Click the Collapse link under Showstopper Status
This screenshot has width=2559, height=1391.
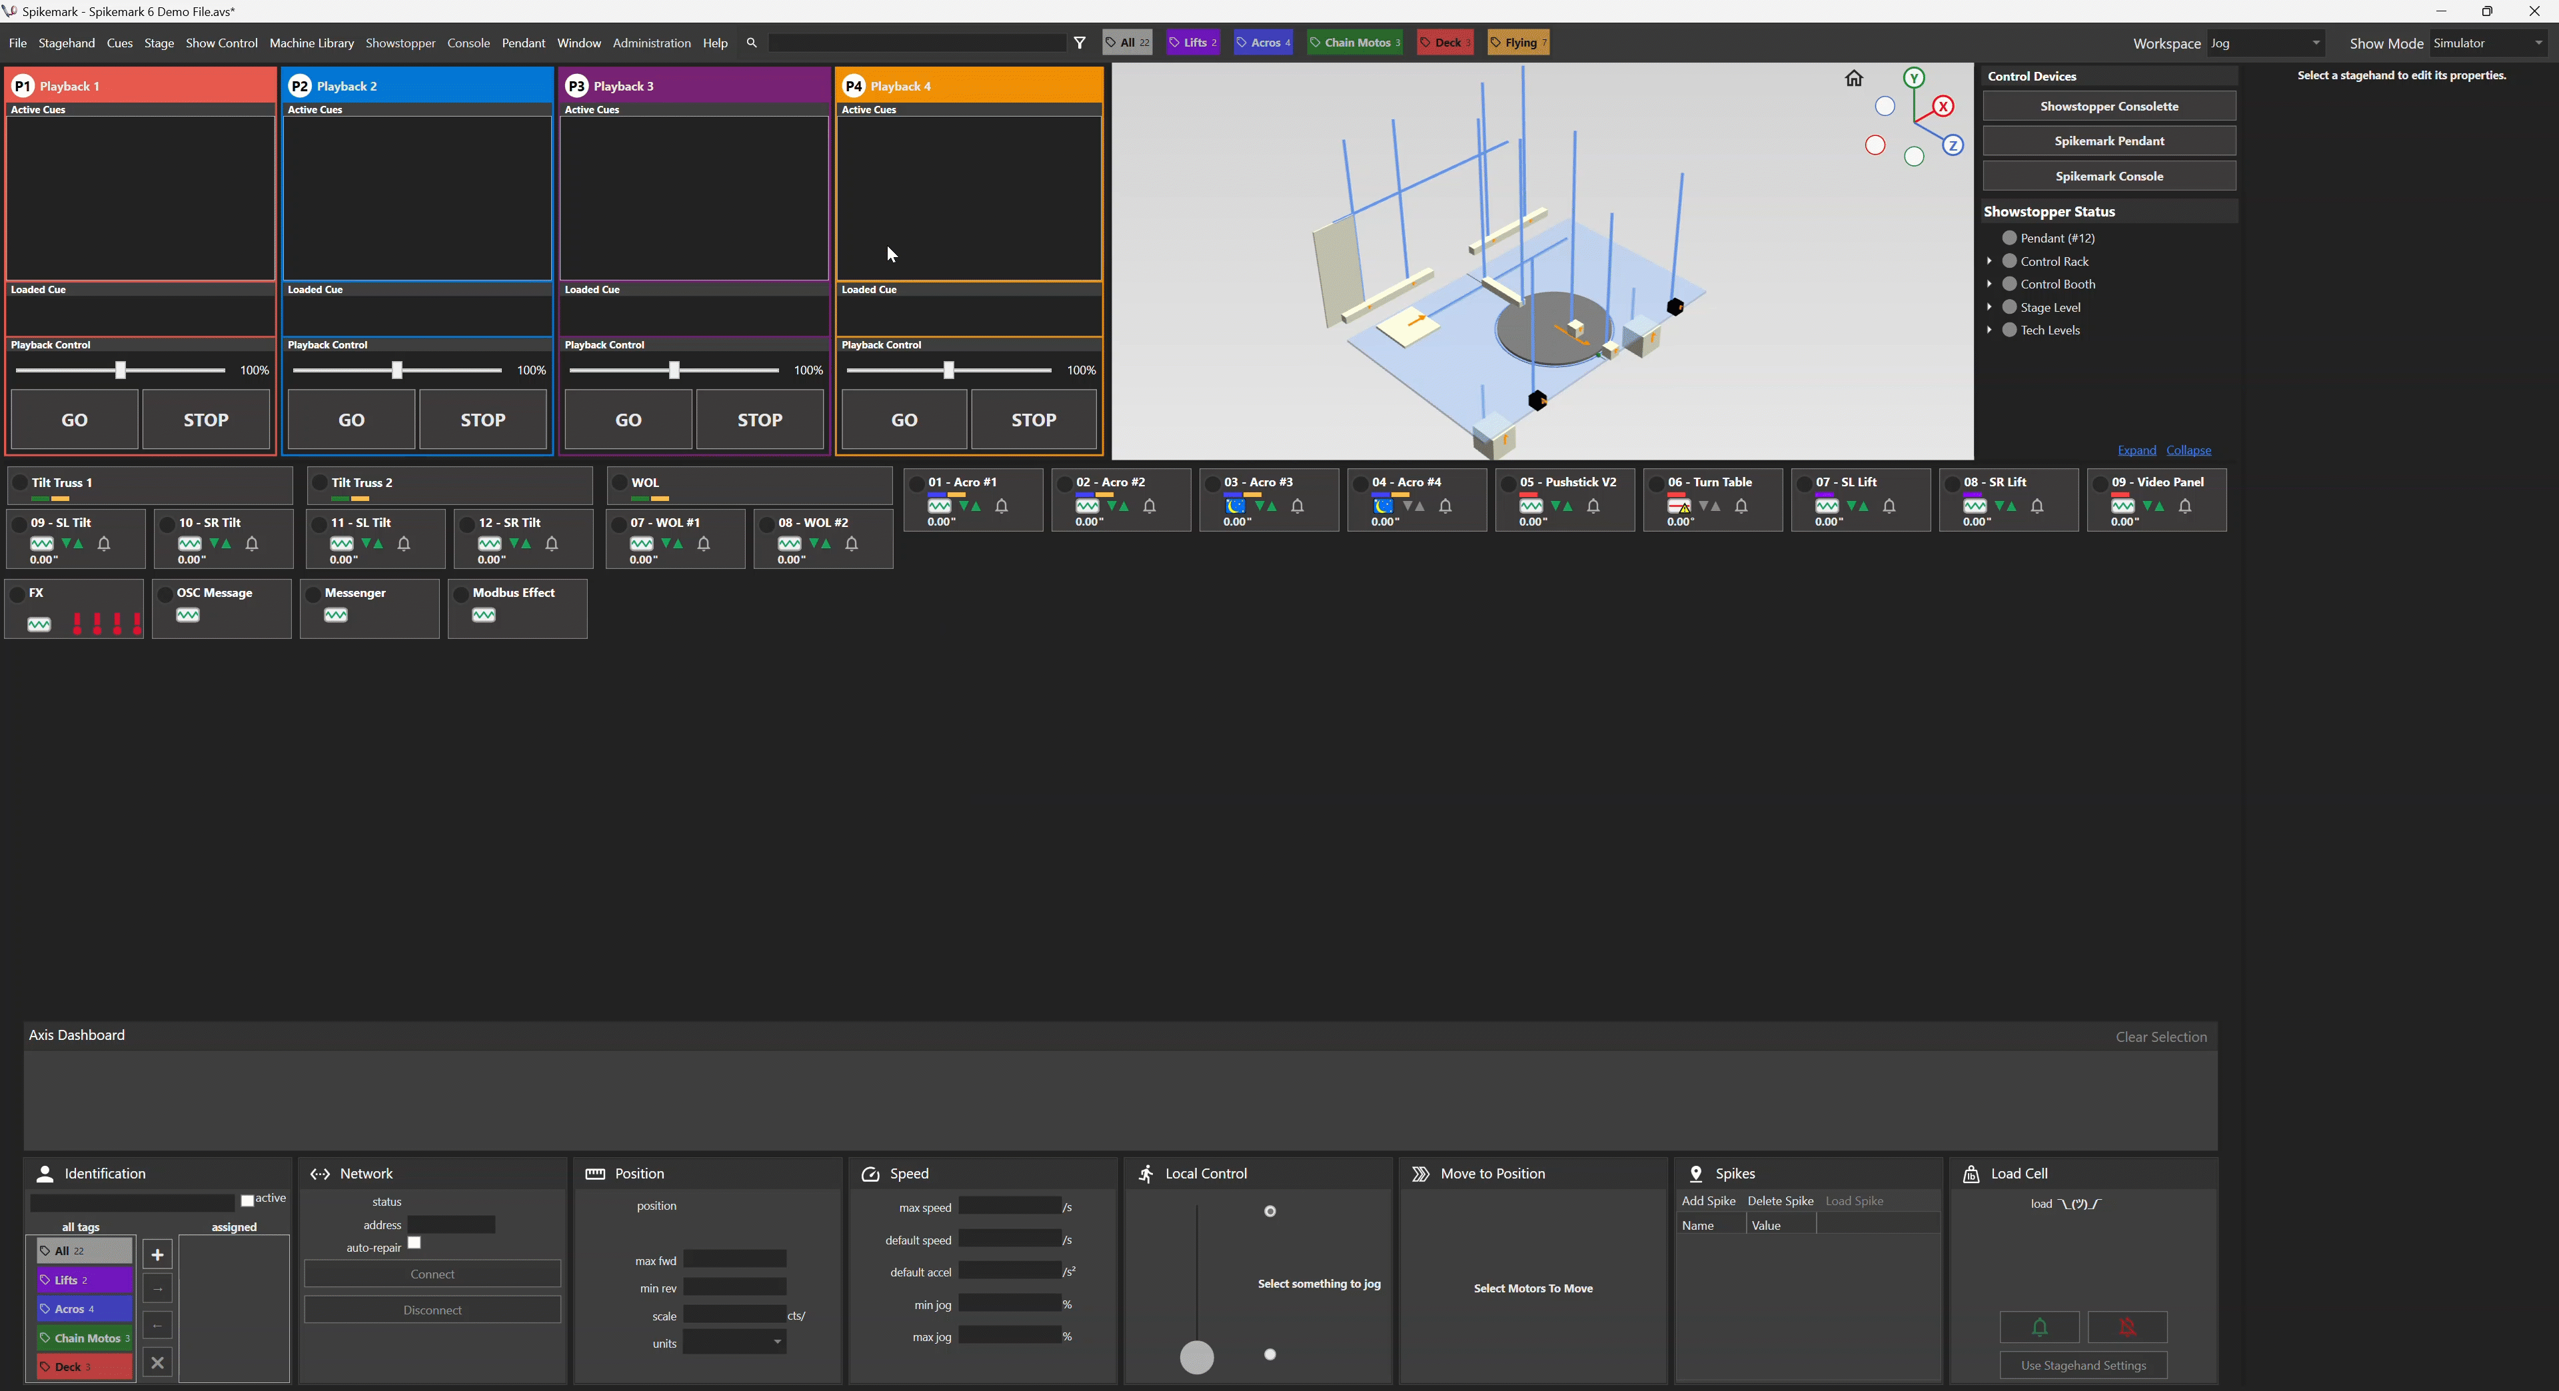pos(2188,450)
